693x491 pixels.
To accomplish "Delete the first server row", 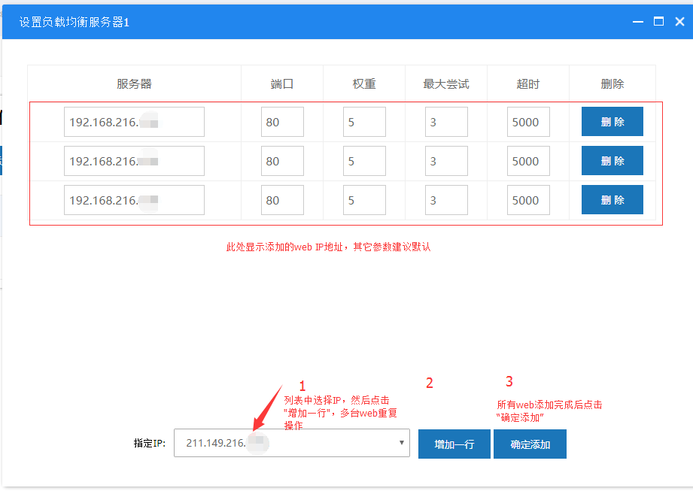I will pyautogui.click(x=612, y=122).
